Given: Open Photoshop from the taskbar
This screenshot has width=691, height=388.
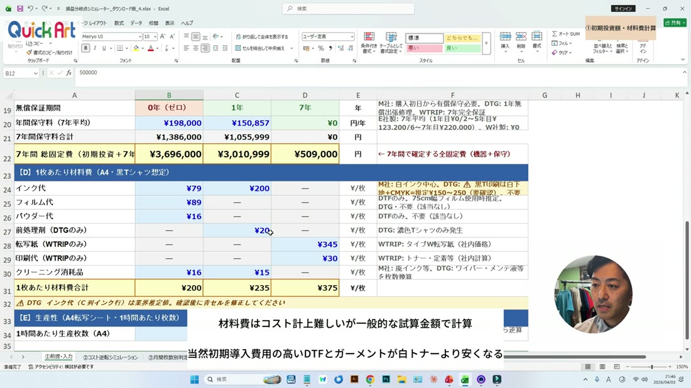Looking at the screenshot, I should [x=386, y=379].
